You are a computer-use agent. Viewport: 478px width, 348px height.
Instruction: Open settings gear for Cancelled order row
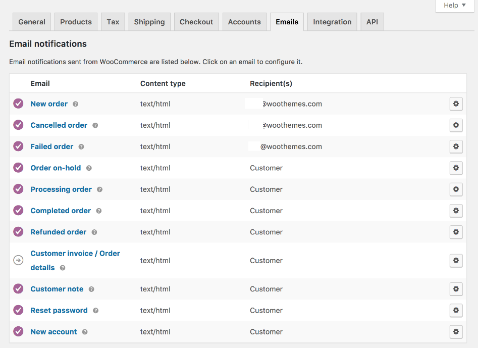(x=456, y=125)
